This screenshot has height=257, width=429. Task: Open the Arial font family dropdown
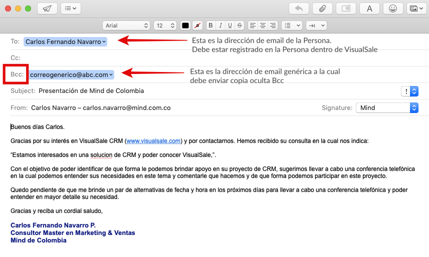[x=126, y=25]
